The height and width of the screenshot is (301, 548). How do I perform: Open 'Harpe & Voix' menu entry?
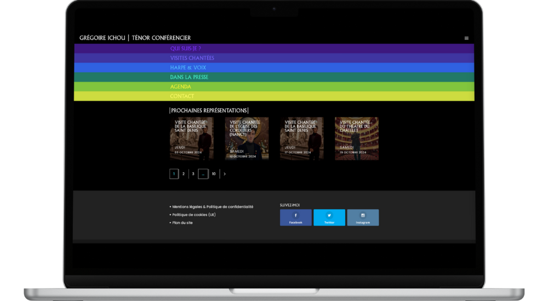[x=188, y=67]
